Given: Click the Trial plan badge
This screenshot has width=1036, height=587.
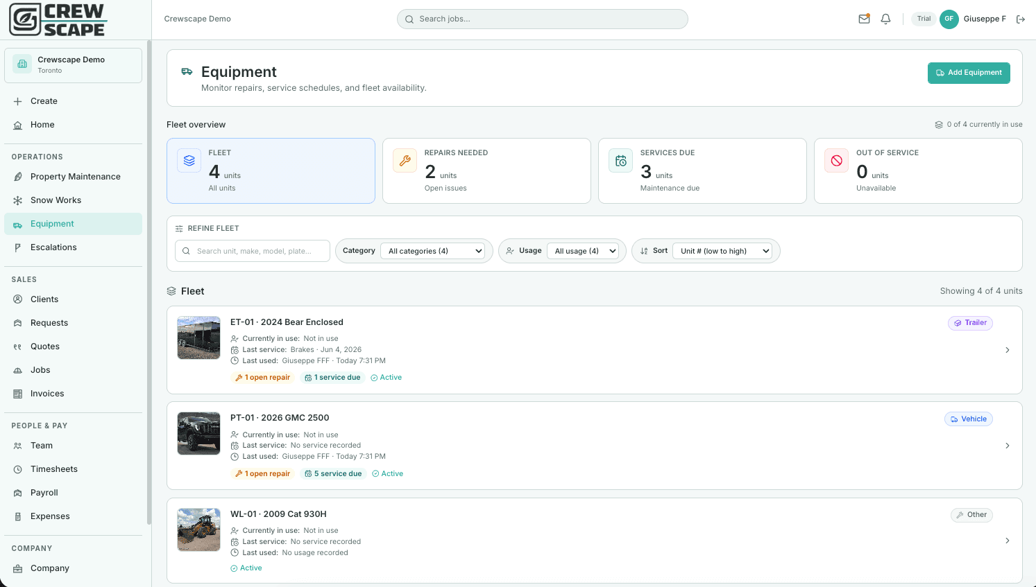Looking at the screenshot, I should [x=924, y=19].
